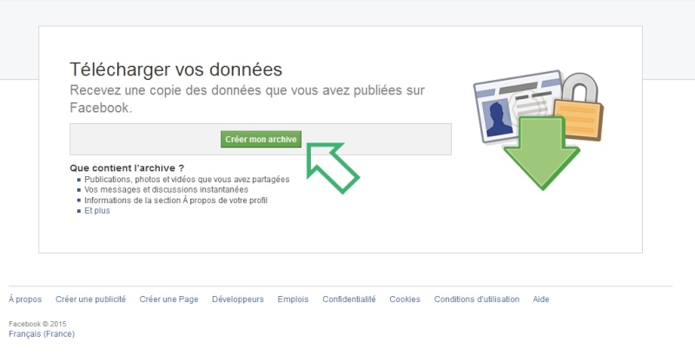Open the À propos footer link
Screen dimensions: 695x355
pyautogui.click(x=25, y=299)
